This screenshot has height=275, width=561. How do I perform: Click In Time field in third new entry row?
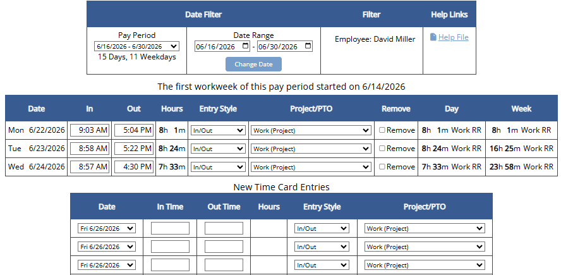tap(170, 265)
